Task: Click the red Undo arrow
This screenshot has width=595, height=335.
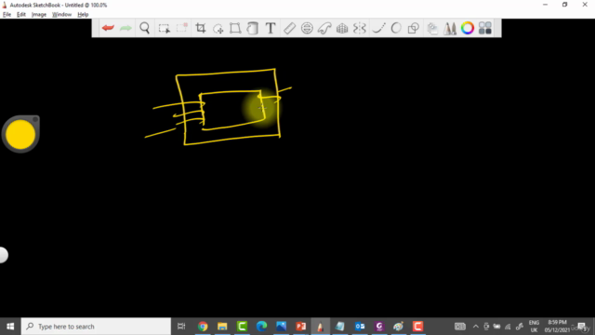Action: click(x=108, y=28)
